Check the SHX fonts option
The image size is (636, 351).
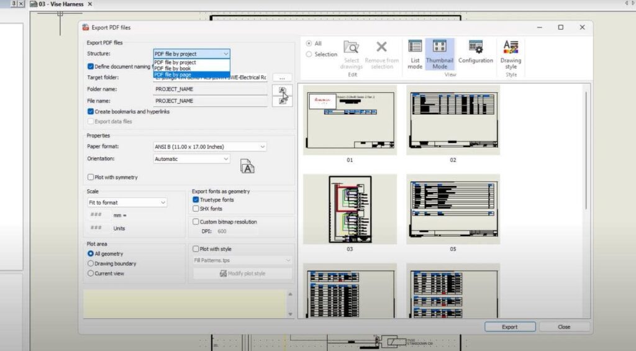pos(196,209)
